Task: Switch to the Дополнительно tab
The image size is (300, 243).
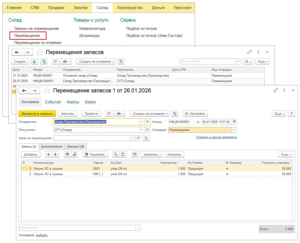Action: (x=52, y=147)
